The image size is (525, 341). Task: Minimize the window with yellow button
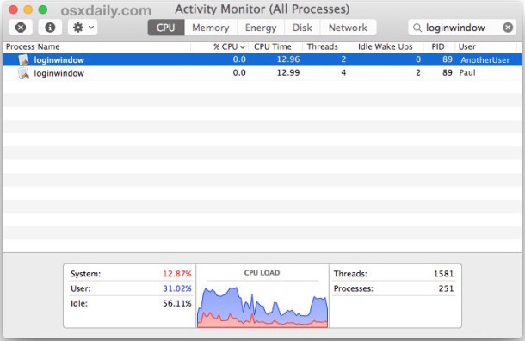coord(28,9)
